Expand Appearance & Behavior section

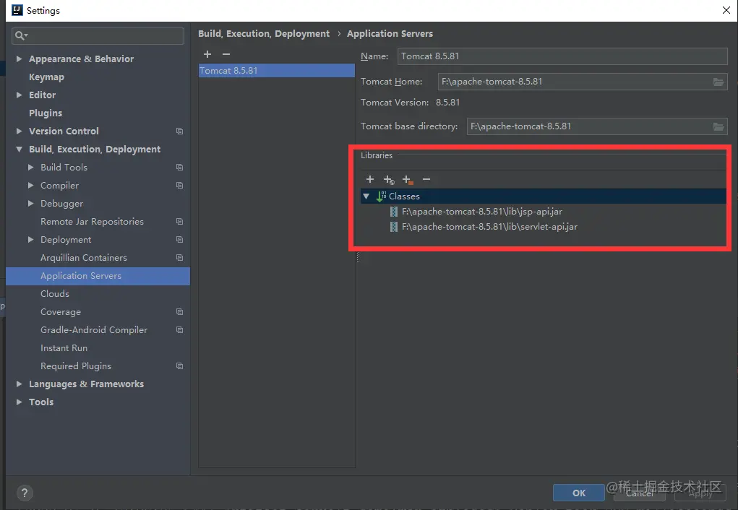coord(20,59)
